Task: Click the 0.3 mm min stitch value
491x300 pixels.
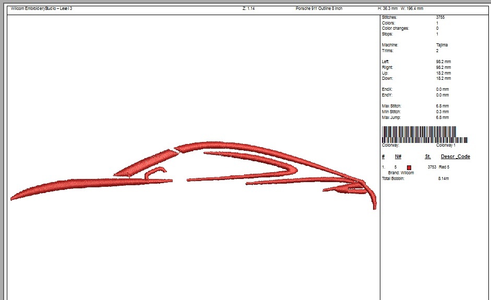Action: coord(442,112)
